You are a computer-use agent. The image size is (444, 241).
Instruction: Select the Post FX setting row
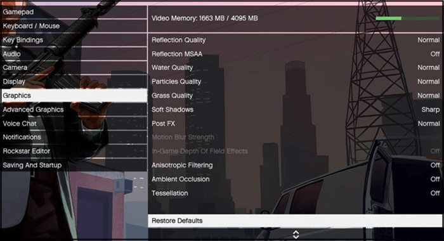click(295, 124)
